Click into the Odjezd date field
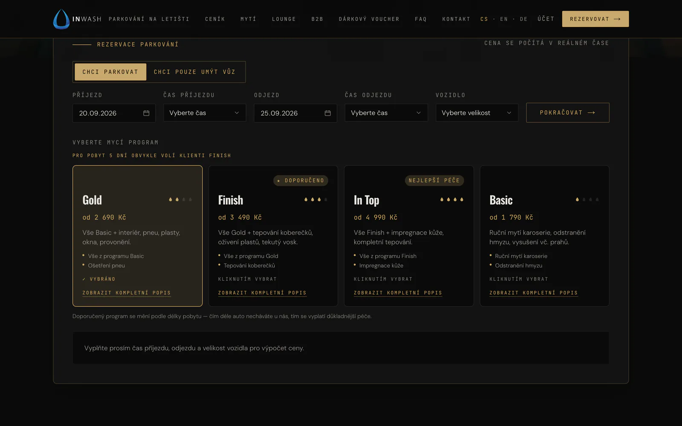This screenshot has width=682, height=426. (x=295, y=113)
